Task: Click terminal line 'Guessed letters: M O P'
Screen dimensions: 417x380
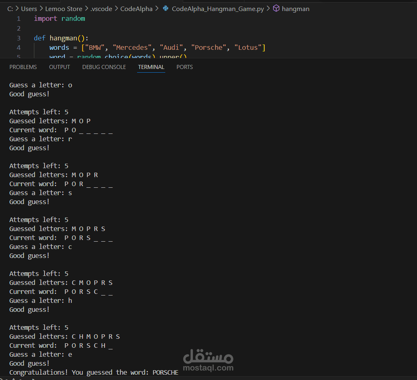Action: point(50,121)
